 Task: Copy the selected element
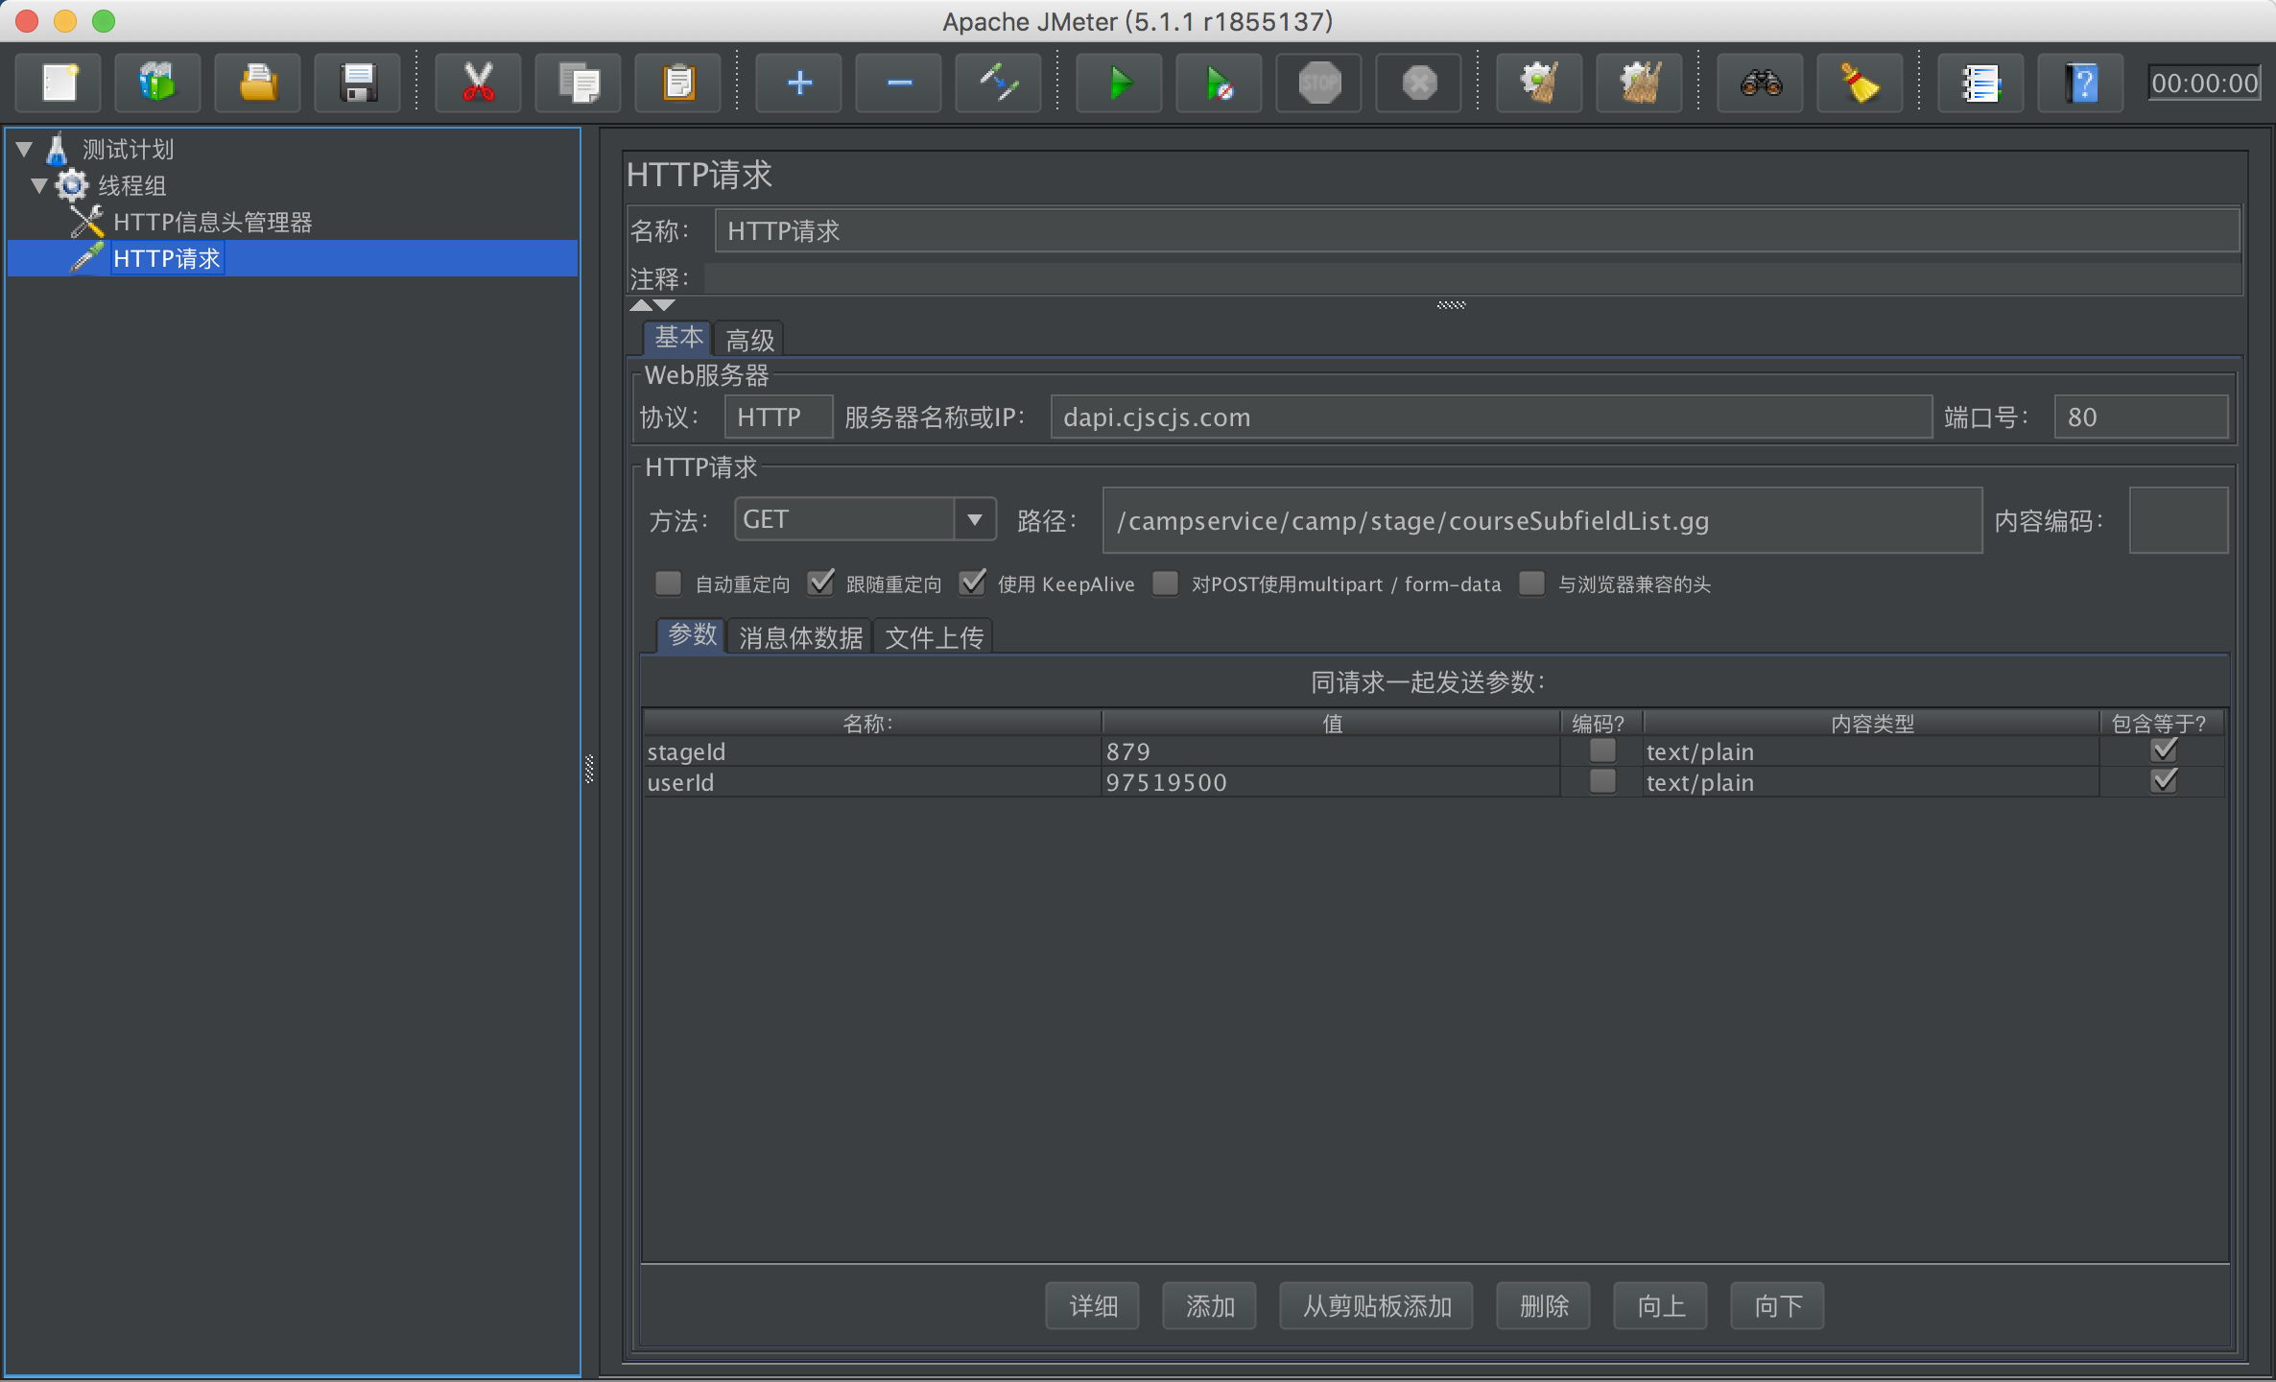579,83
